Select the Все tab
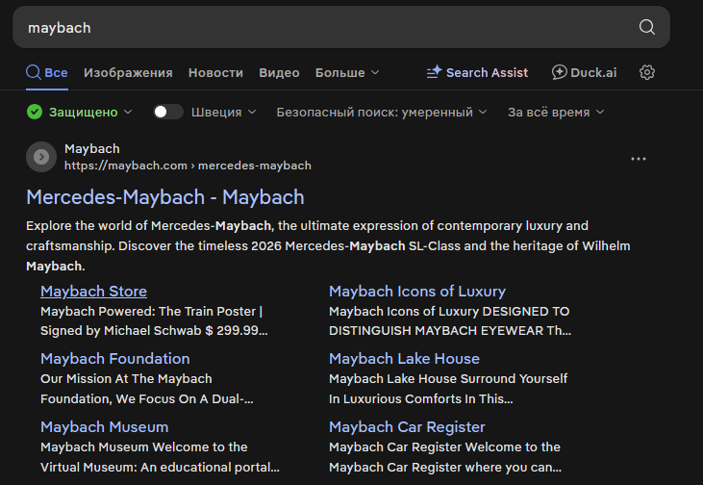 point(47,72)
